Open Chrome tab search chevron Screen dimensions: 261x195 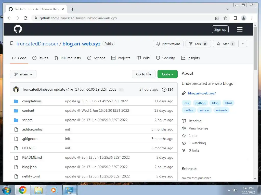point(228,9)
